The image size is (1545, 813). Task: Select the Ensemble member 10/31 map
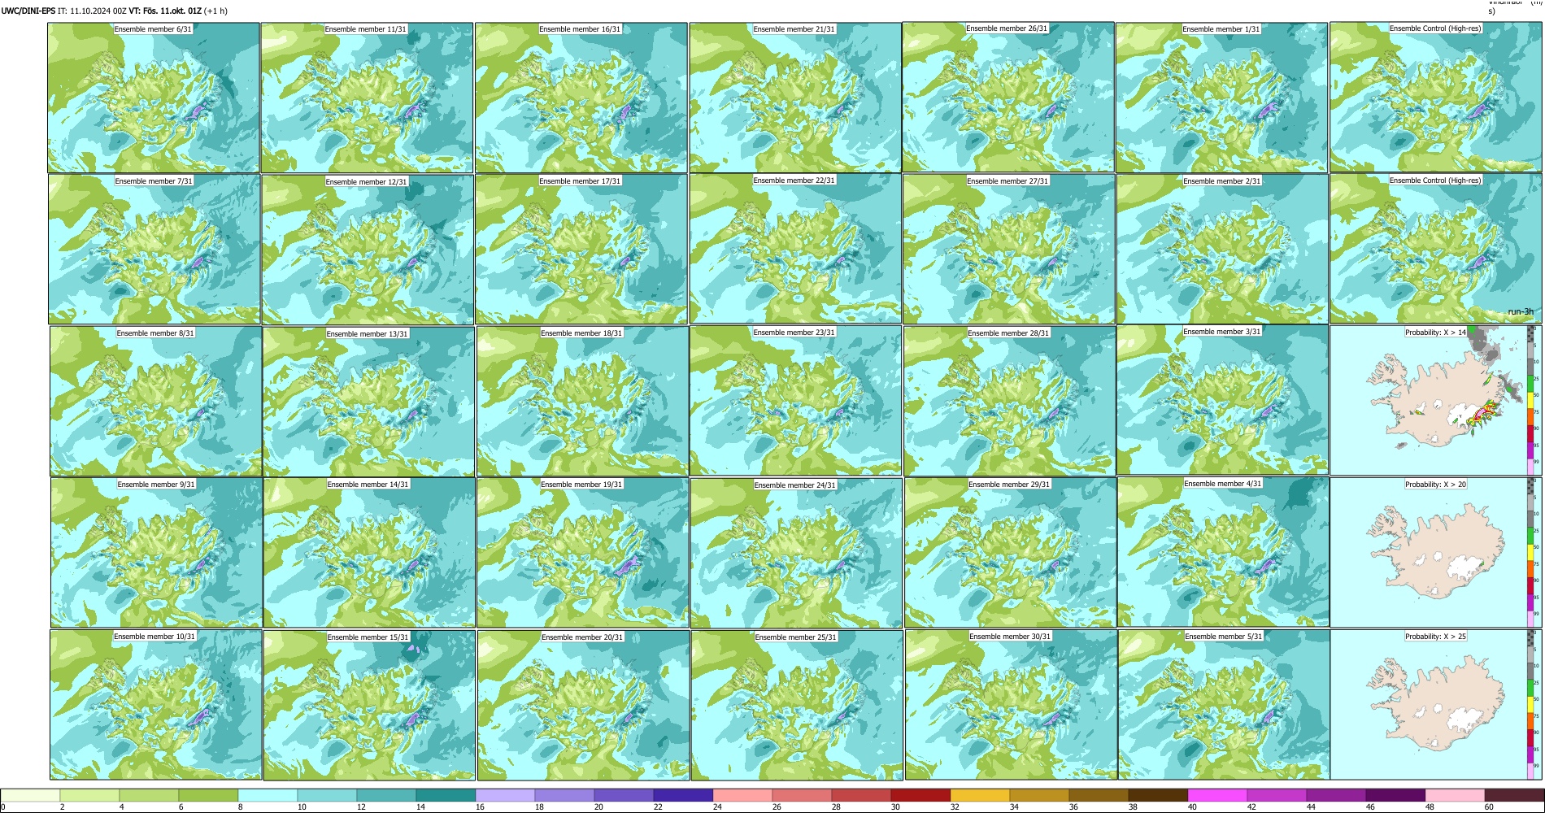point(155,704)
